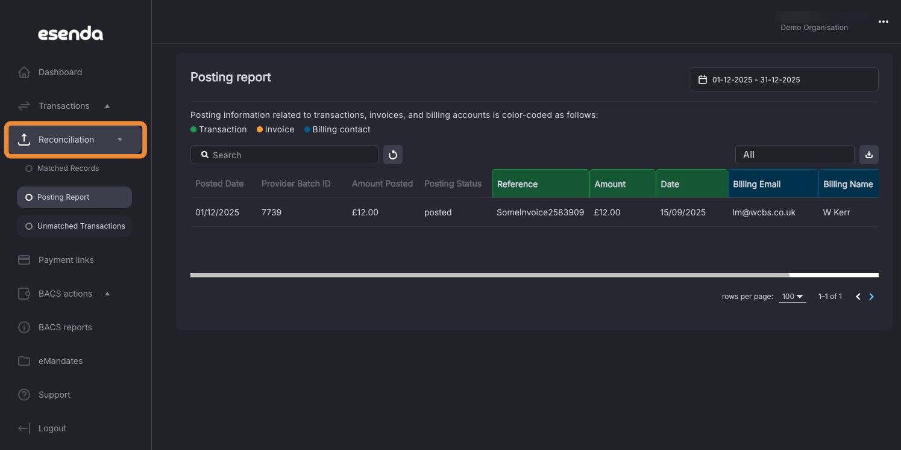Click the calendar icon in date range

702,79
